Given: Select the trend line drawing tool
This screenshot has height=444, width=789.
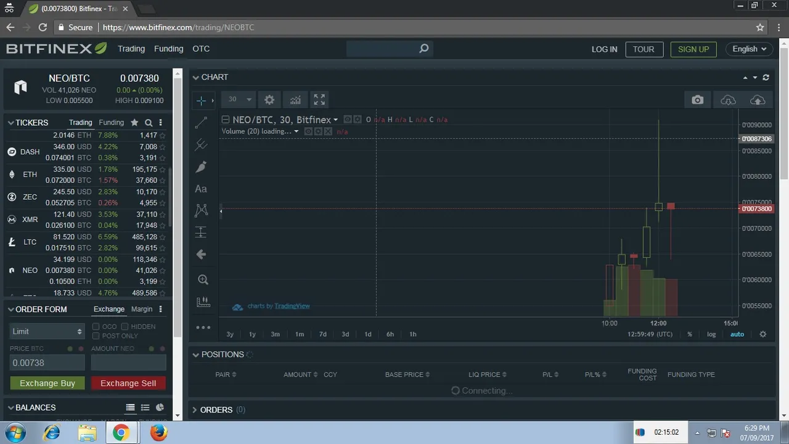Looking at the screenshot, I should tap(201, 123).
